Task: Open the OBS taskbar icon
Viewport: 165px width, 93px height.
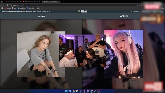Action: 98,91
